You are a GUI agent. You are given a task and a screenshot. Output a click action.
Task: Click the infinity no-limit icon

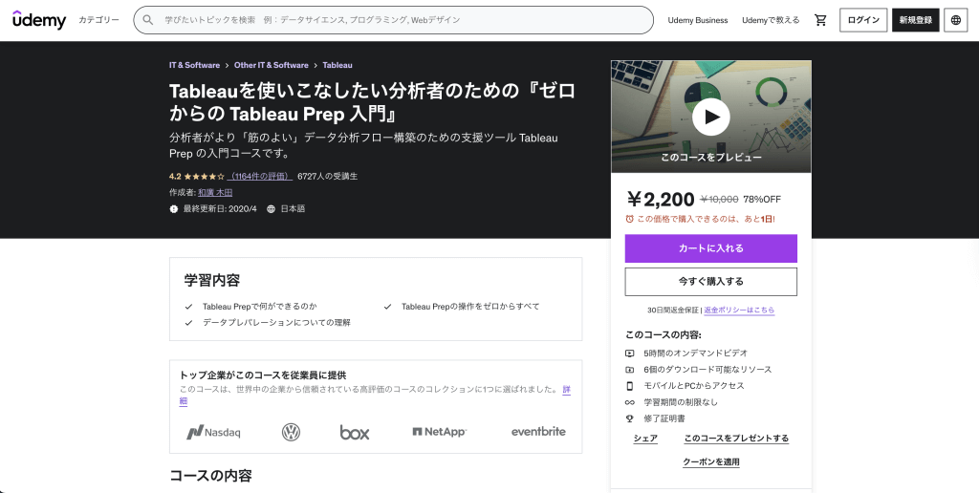coord(629,402)
